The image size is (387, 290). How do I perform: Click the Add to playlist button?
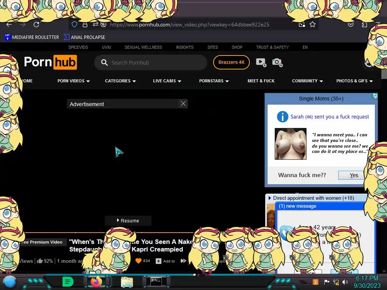(166, 261)
